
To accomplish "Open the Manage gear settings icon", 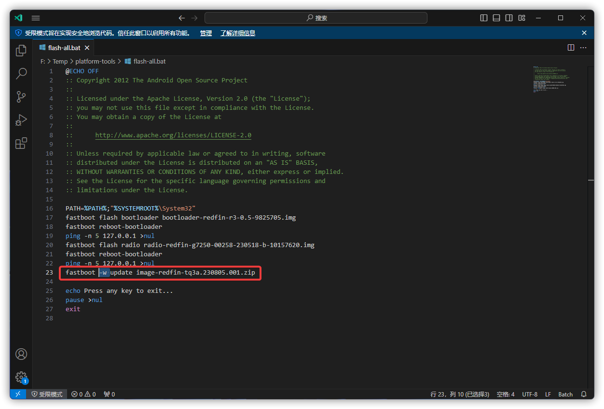I will tap(21, 377).
